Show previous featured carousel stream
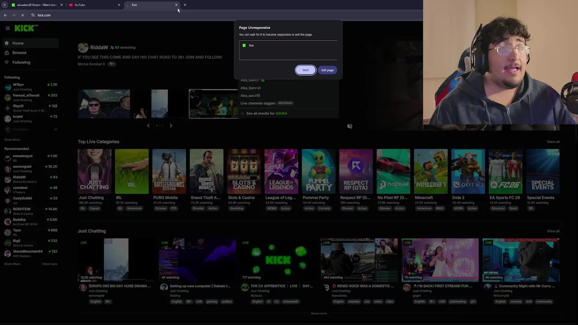 click(x=148, y=125)
